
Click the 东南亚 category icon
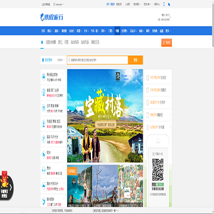pos(43,124)
